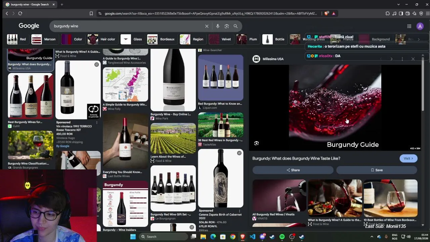Open site settings icon in address bar
The image size is (430, 242).
tap(100, 13)
